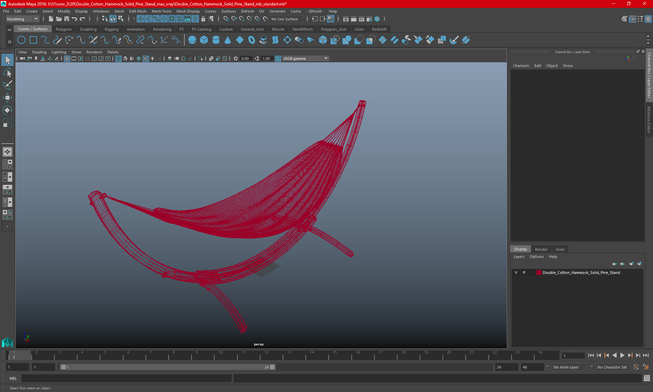The image size is (653, 392).
Task: Open the Mesh Tools menu
Action: pyautogui.click(x=161, y=11)
